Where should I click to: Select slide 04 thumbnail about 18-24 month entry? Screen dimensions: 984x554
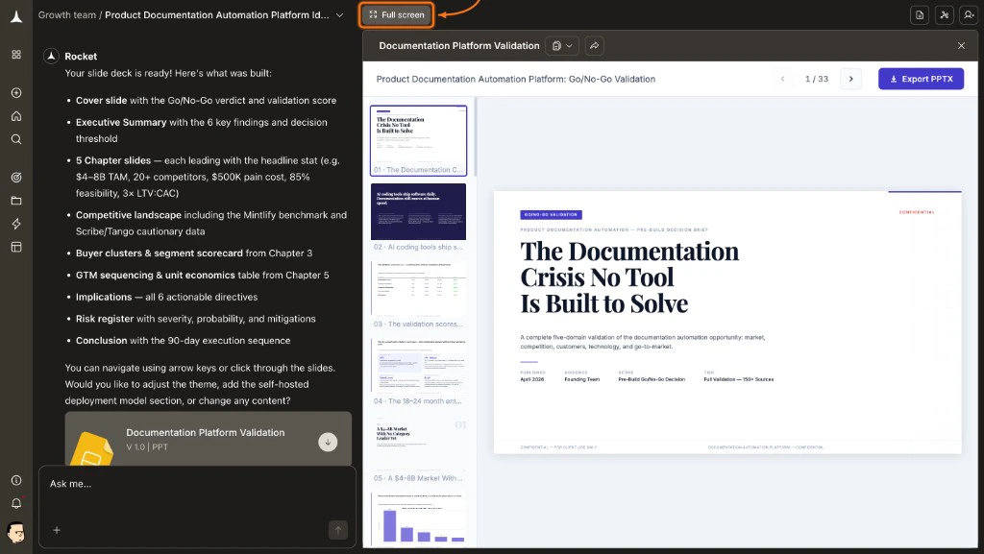[x=419, y=365]
